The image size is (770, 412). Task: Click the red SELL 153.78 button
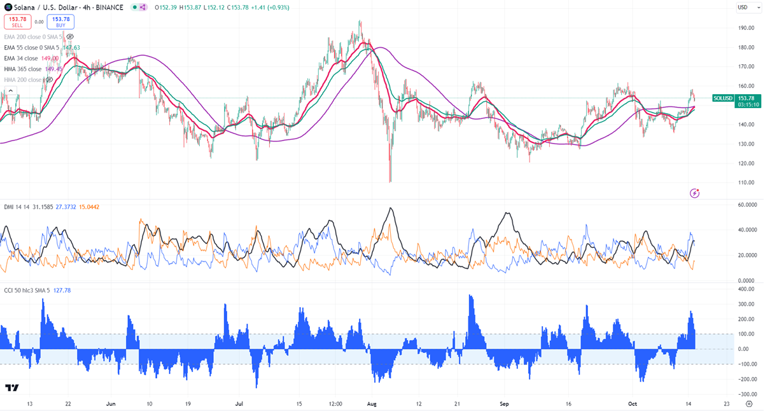click(17, 22)
